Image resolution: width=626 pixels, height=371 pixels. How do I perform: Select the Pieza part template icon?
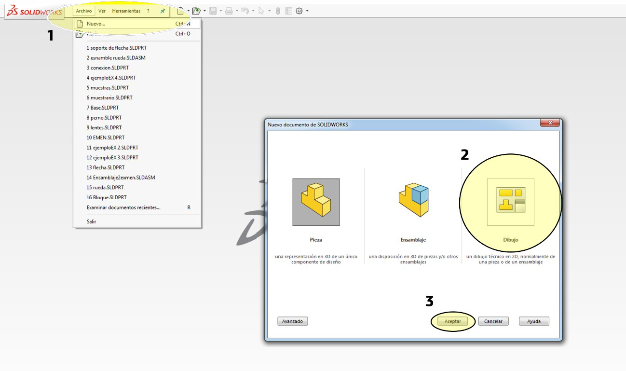316,202
